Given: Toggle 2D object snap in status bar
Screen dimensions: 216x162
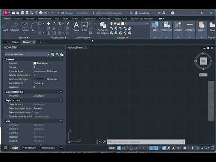Looking at the screenshot, I should tap(156, 148).
